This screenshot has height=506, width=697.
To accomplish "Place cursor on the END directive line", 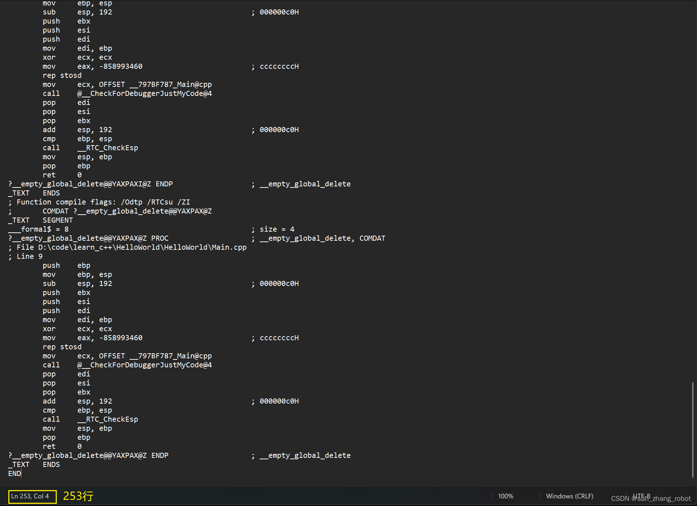I will (x=14, y=473).
